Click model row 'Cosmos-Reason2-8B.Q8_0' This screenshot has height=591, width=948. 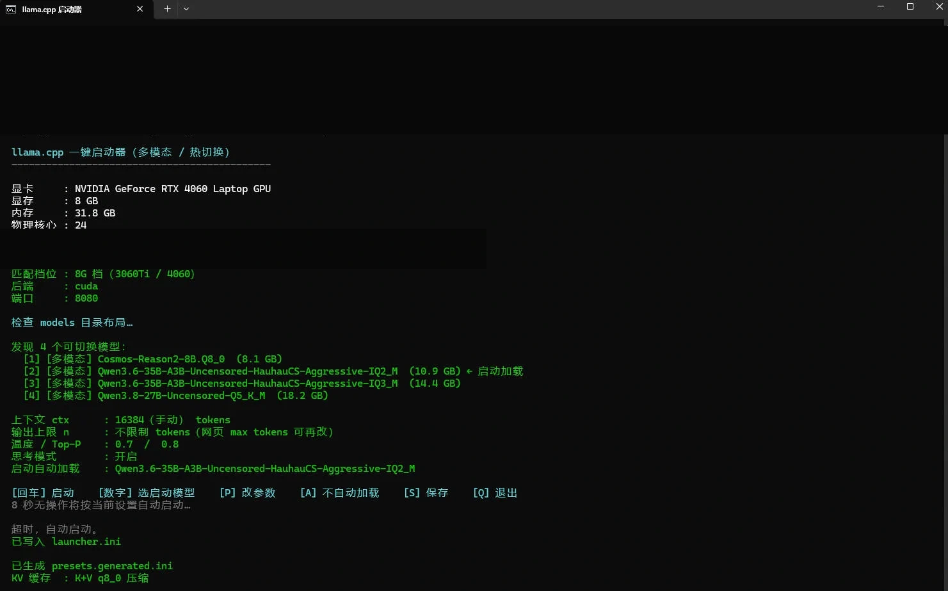[153, 359]
